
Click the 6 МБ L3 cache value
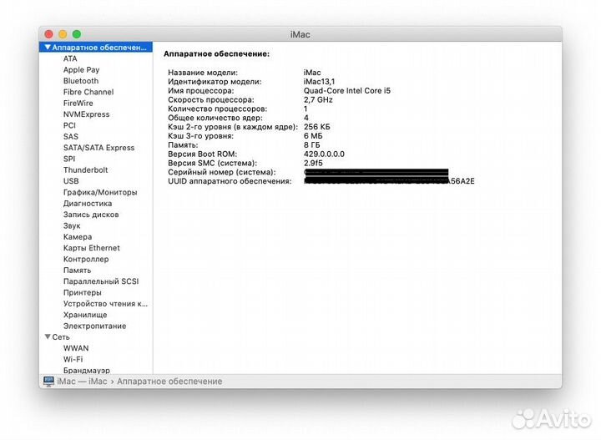[x=313, y=136]
